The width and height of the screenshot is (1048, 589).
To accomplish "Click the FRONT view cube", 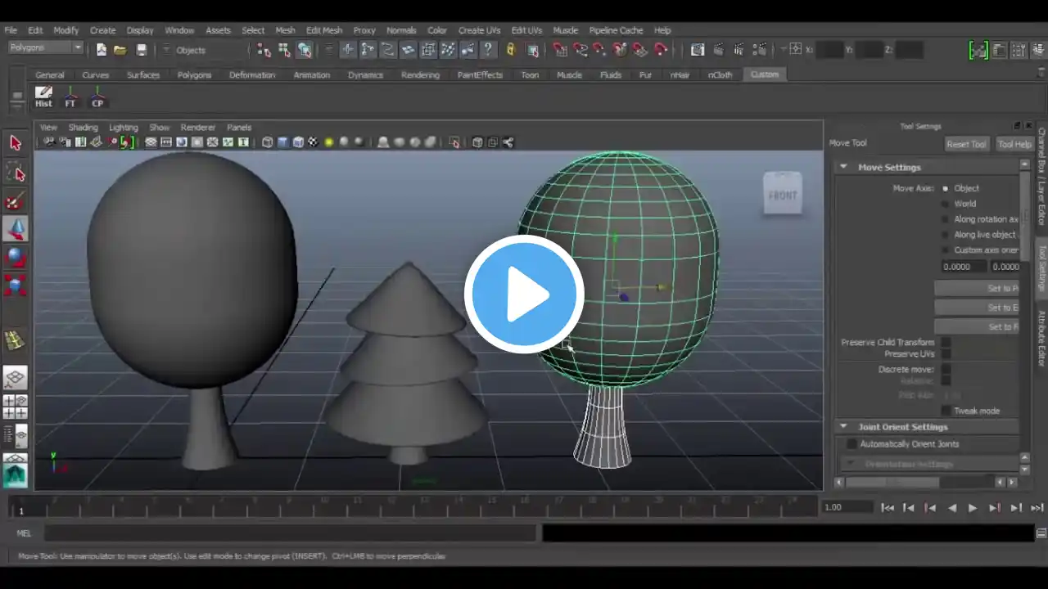I will tap(782, 194).
